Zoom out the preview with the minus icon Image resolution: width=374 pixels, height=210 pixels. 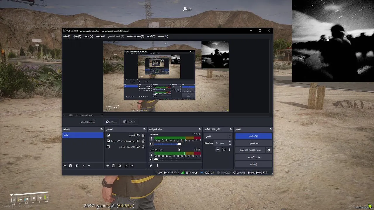[65, 115]
